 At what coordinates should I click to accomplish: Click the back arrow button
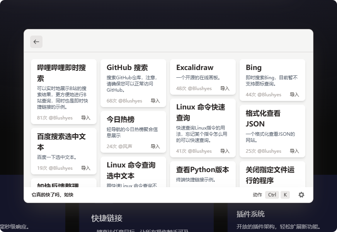coord(36,42)
